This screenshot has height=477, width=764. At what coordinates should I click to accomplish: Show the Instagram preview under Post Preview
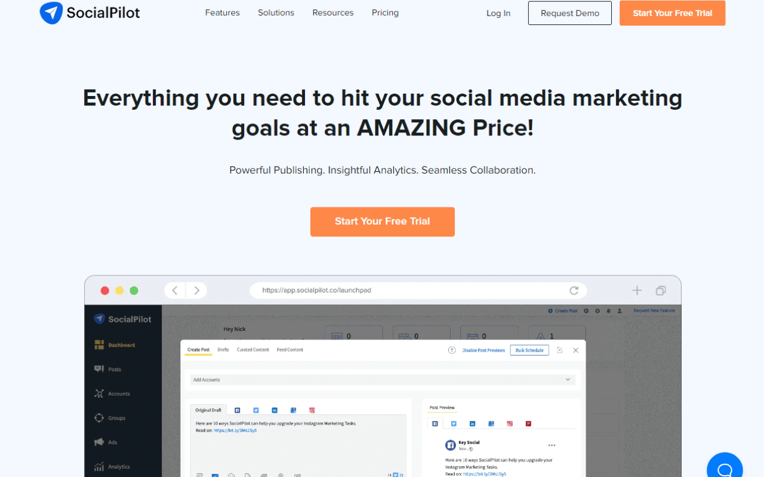click(x=510, y=423)
